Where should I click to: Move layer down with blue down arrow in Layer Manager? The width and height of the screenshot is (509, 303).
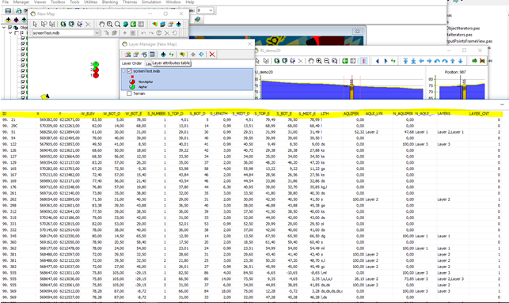click(201, 54)
